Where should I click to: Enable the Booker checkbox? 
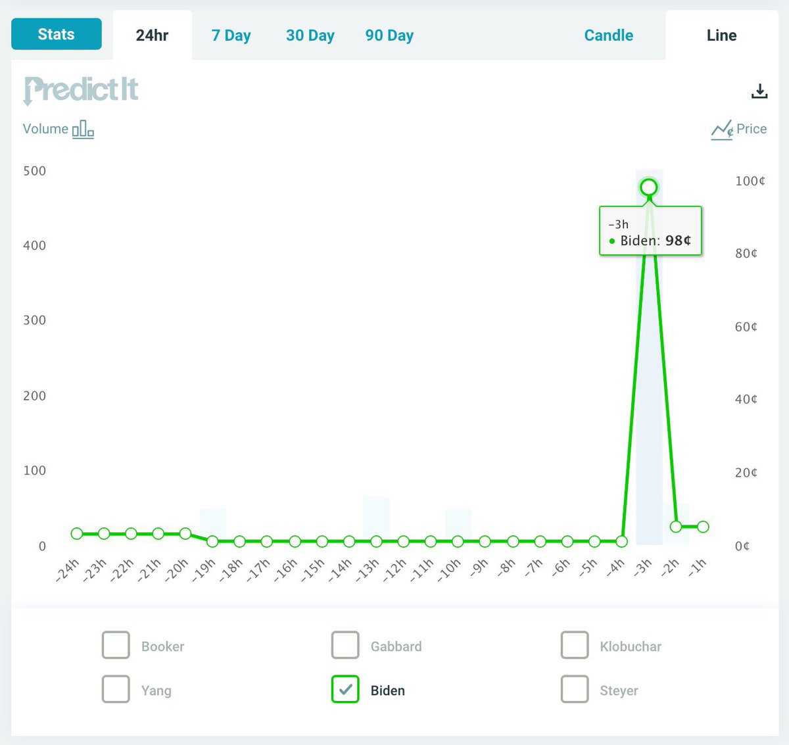pos(116,645)
